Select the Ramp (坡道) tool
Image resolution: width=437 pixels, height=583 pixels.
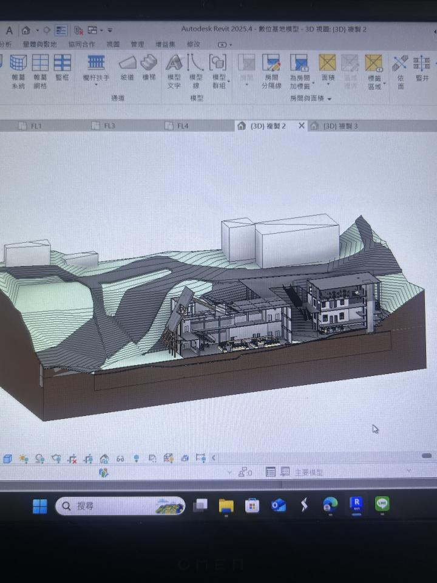tap(127, 67)
